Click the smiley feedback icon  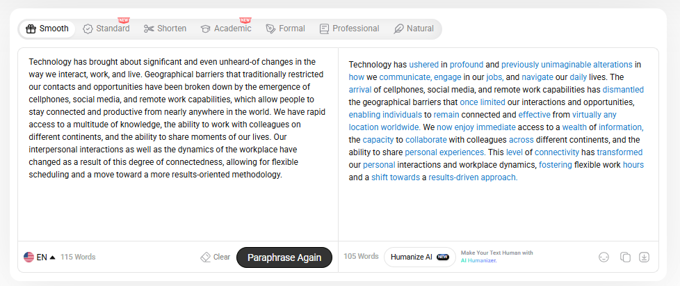604,257
